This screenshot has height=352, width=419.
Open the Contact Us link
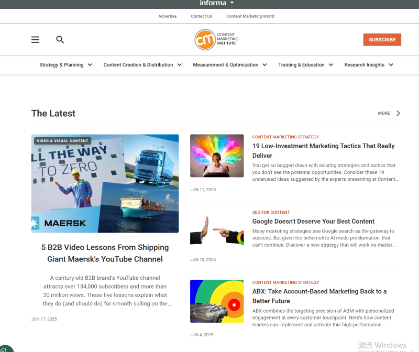click(x=201, y=16)
